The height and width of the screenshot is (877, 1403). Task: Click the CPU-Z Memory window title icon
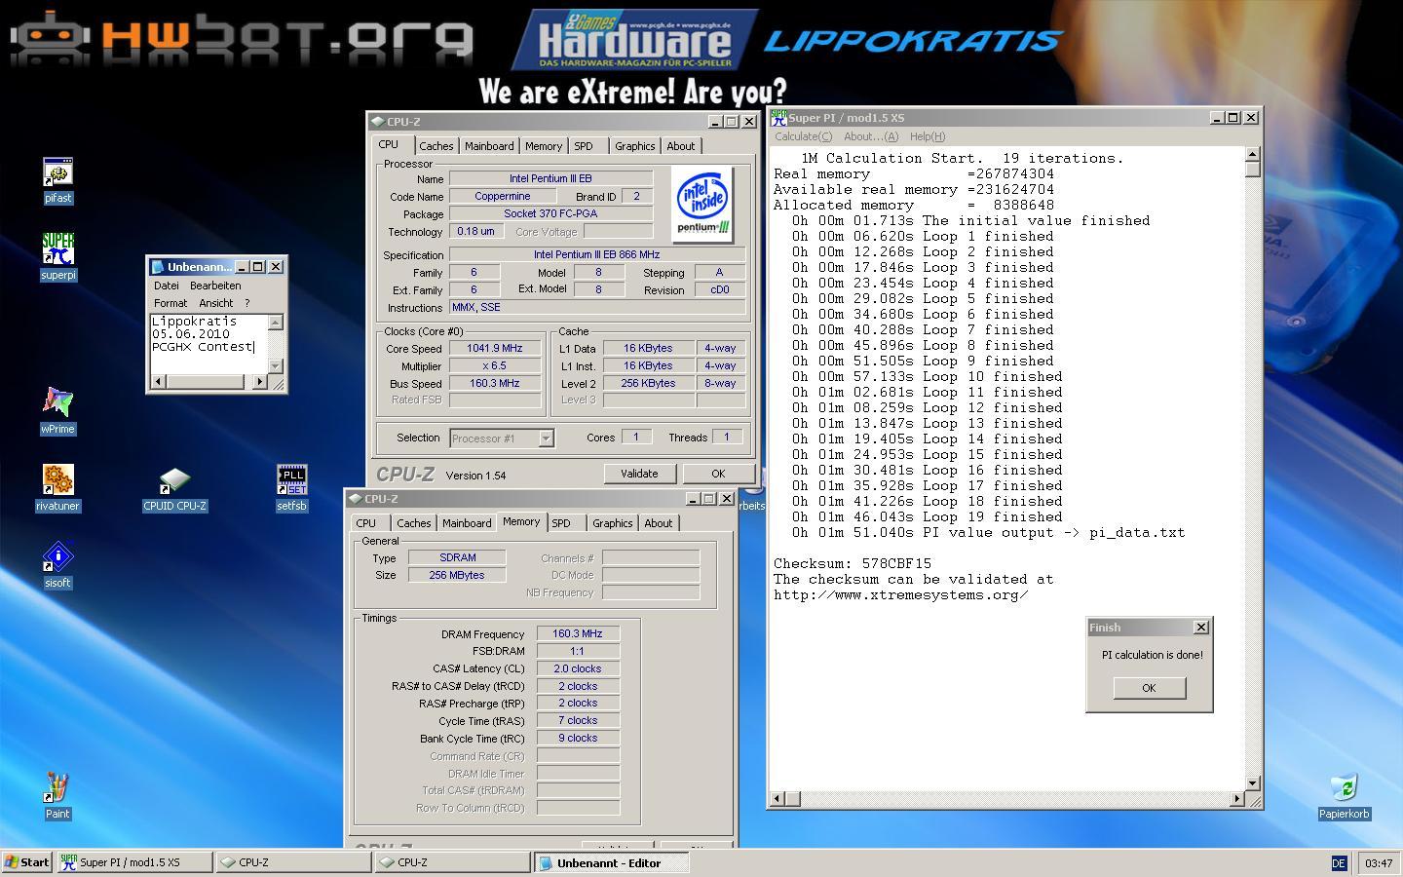coord(355,499)
